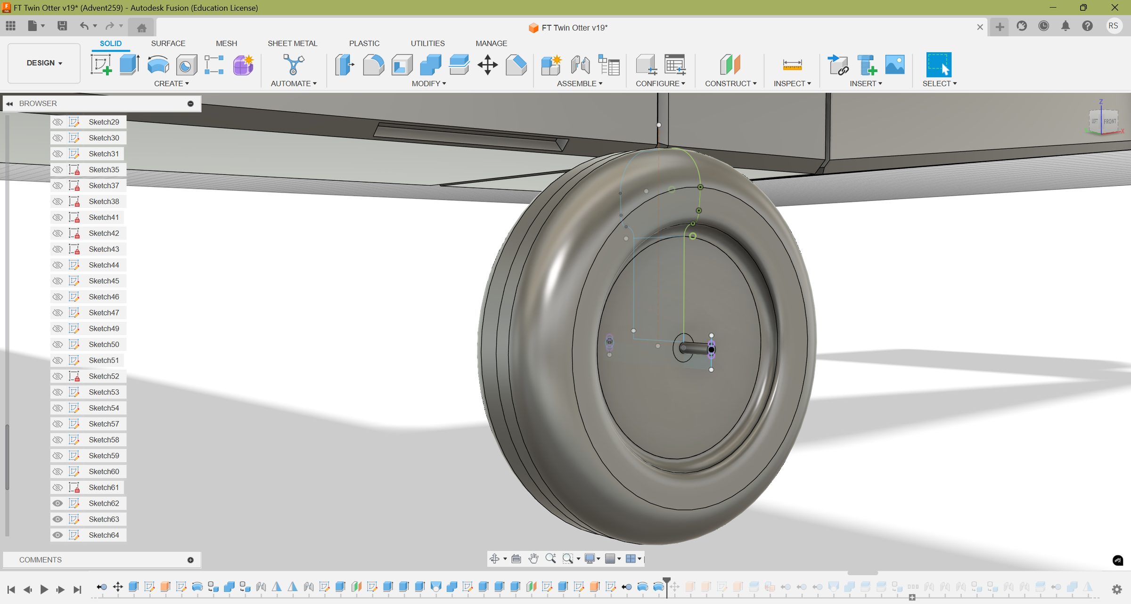The image size is (1131, 604).
Task: Switch to the SURFACE tab
Action: pyautogui.click(x=168, y=43)
